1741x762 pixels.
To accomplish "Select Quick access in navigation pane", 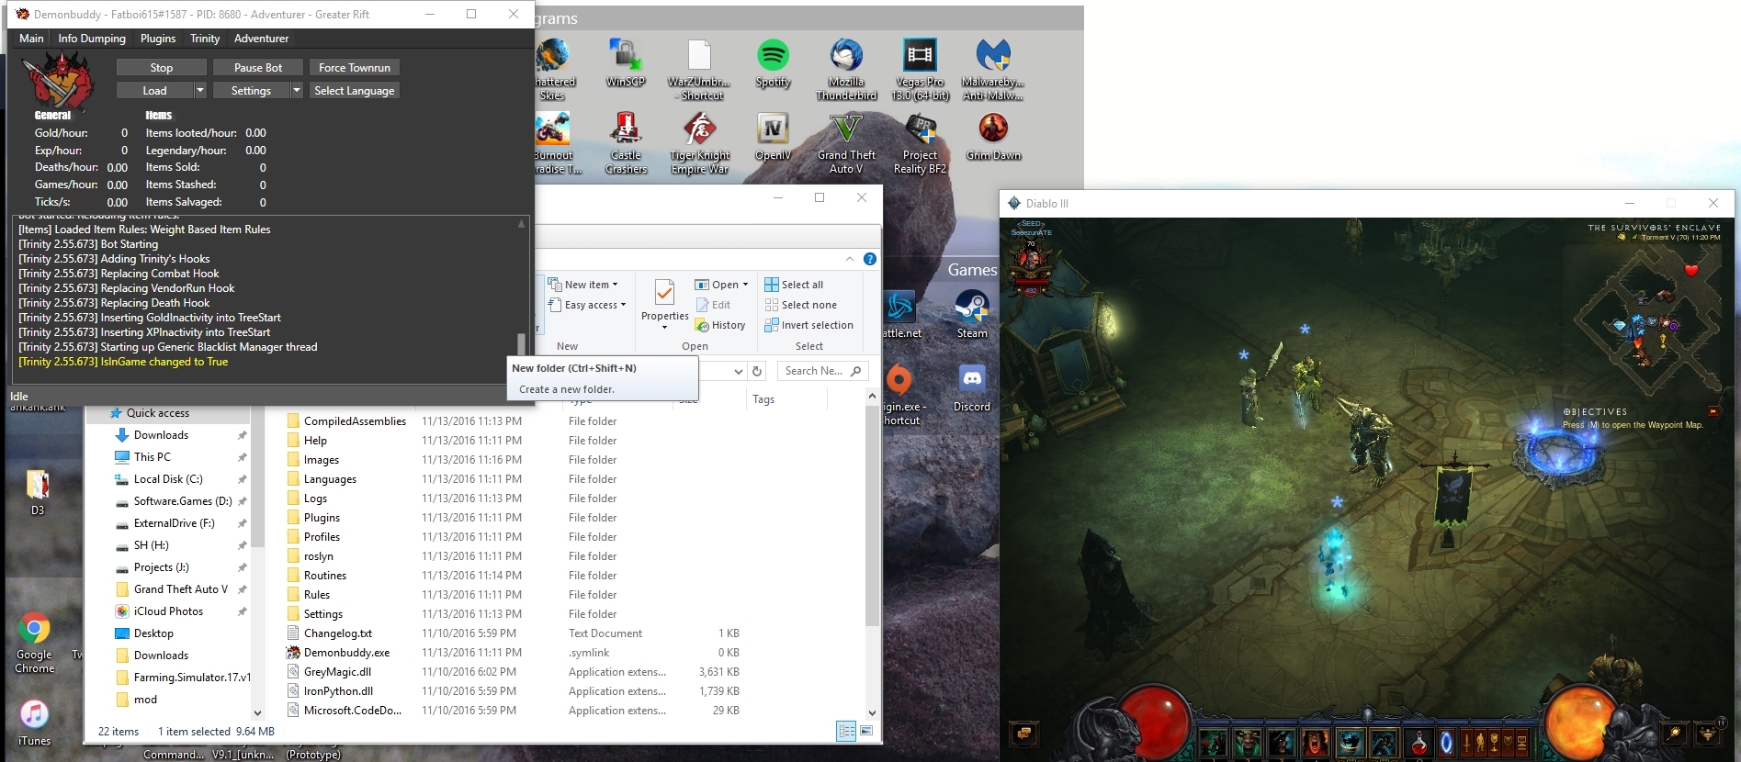I will coord(158,413).
